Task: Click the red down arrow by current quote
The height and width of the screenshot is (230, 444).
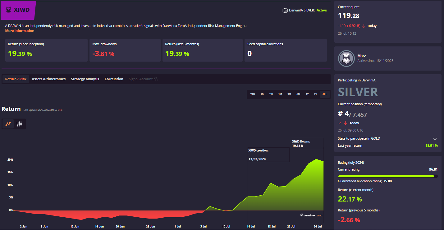Action: pyautogui.click(x=364, y=26)
